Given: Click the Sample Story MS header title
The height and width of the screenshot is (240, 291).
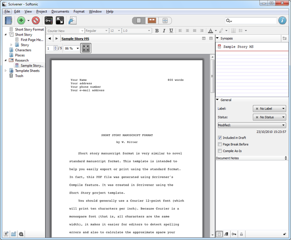Looking at the screenshot, I should [75, 39].
